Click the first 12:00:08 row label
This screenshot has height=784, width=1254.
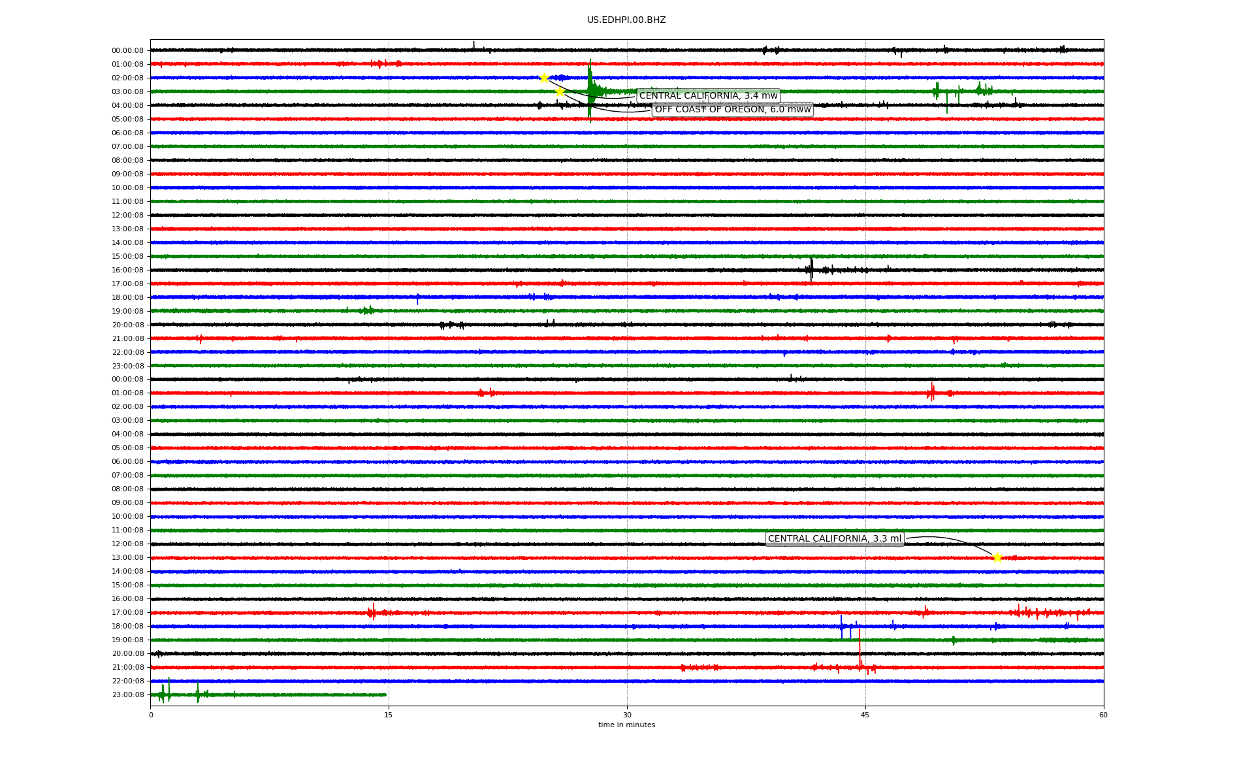click(127, 216)
